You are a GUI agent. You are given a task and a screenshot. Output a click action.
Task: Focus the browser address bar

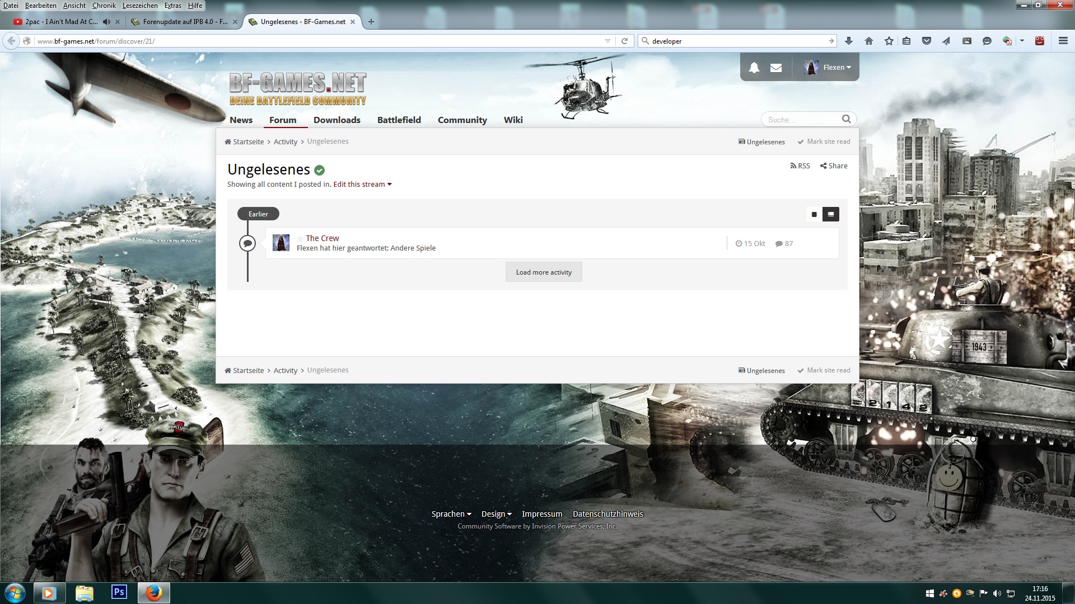point(319,41)
